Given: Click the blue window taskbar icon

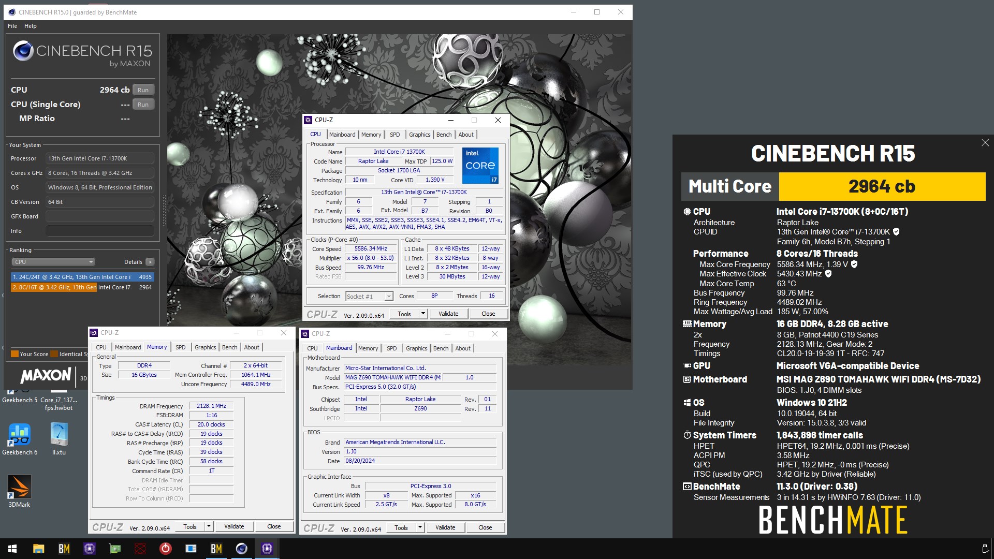Looking at the screenshot, I should click(191, 549).
